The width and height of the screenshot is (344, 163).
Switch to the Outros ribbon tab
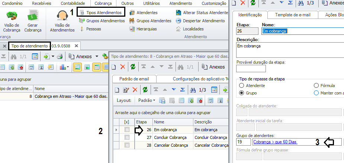tap(128, 3)
